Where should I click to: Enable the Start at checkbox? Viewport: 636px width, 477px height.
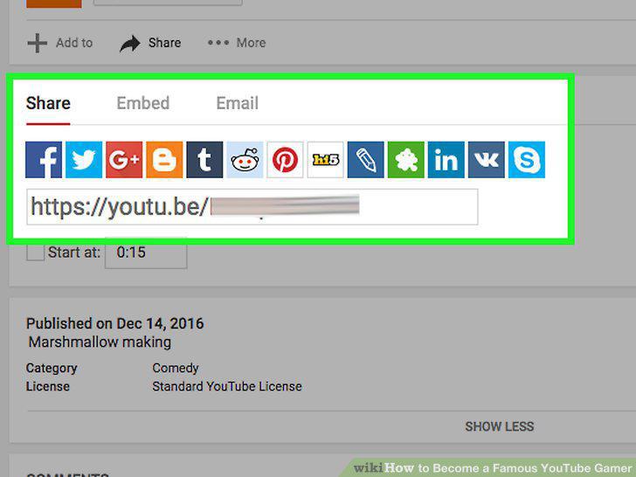[35, 252]
